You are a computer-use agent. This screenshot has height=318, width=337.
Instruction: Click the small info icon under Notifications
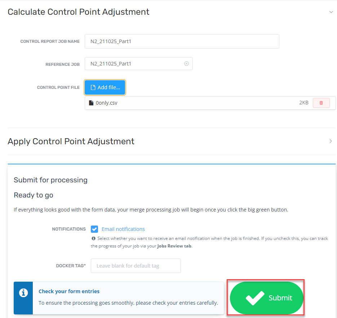point(93,238)
